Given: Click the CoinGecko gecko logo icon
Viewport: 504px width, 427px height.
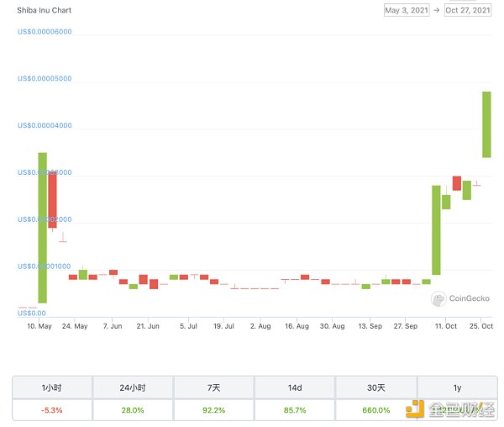Looking at the screenshot, I should [x=438, y=298].
